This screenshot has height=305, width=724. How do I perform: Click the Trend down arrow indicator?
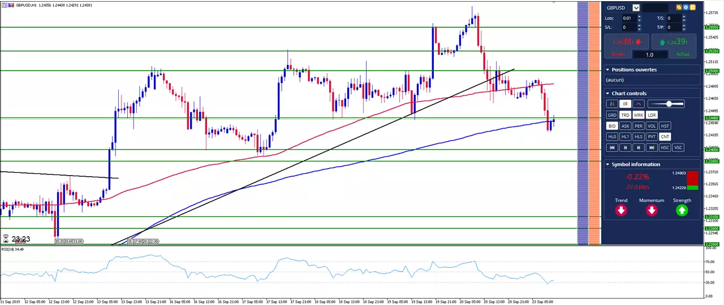coord(621,210)
